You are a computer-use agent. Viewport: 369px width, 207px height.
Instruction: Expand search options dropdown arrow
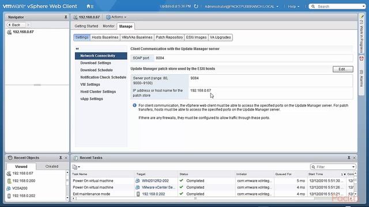point(364,6)
